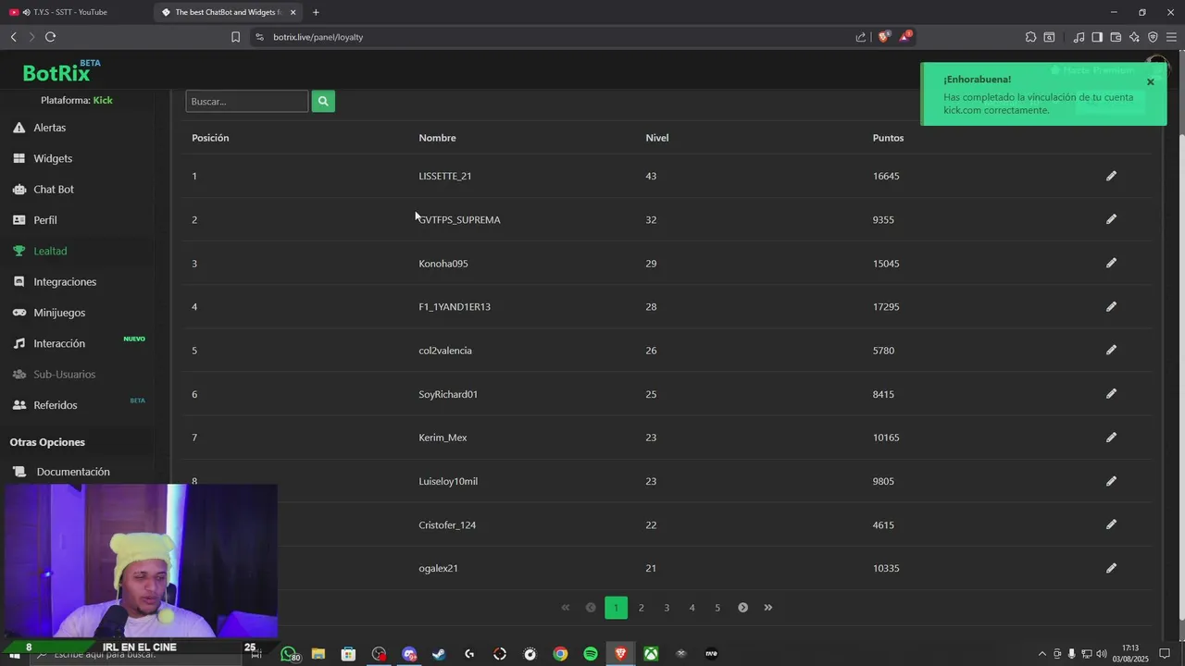Click the green search magnifier button
This screenshot has height=666, width=1185.
[x=323, y=101]
